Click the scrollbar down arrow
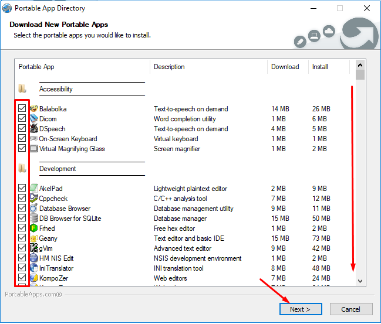 tap(360, 281)
